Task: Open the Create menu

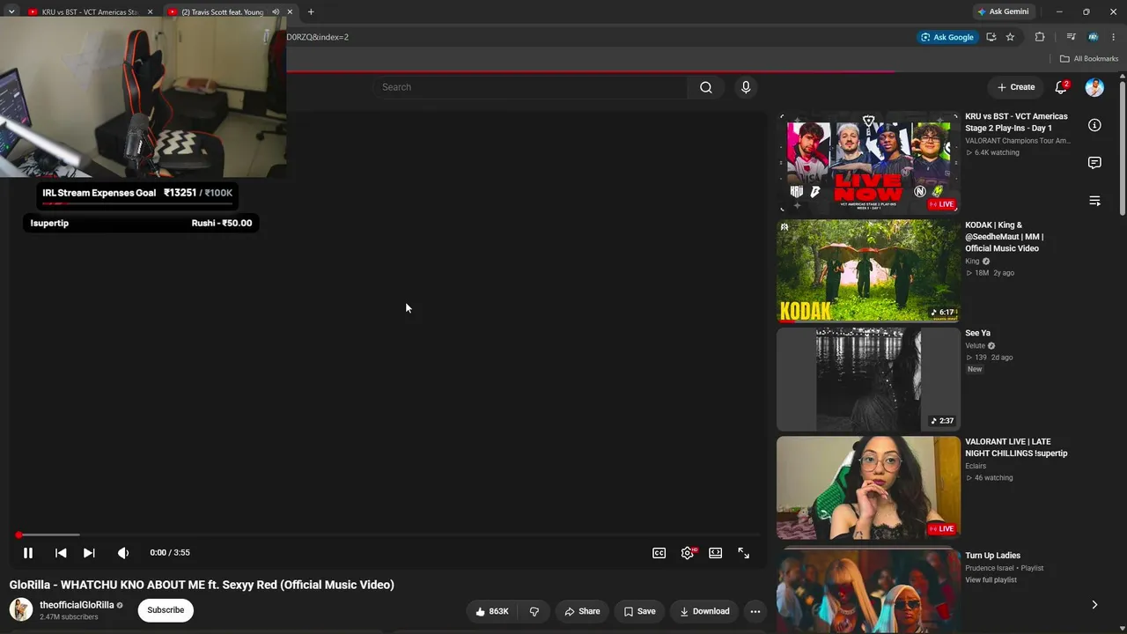Action: pyautogui.click(x=1016, y=87)
